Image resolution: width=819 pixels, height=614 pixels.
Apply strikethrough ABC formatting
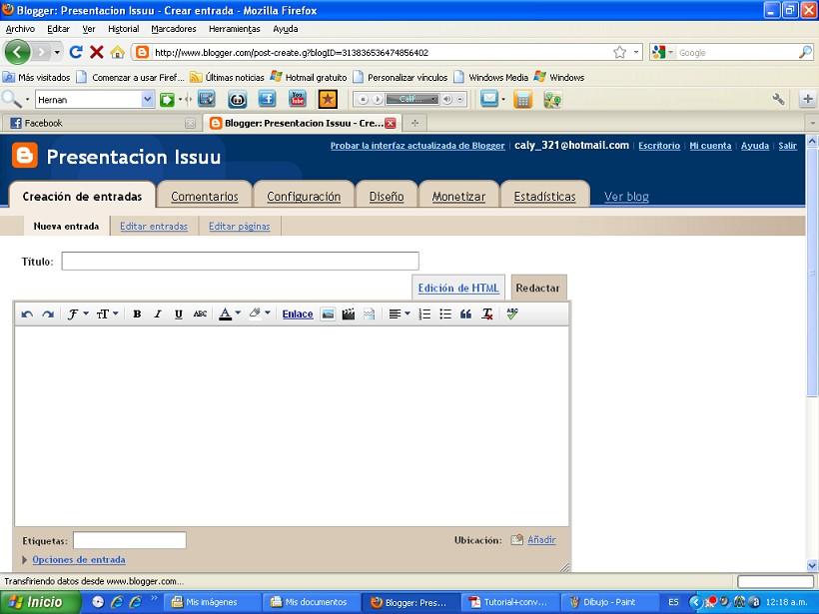(x=200, y=313)
